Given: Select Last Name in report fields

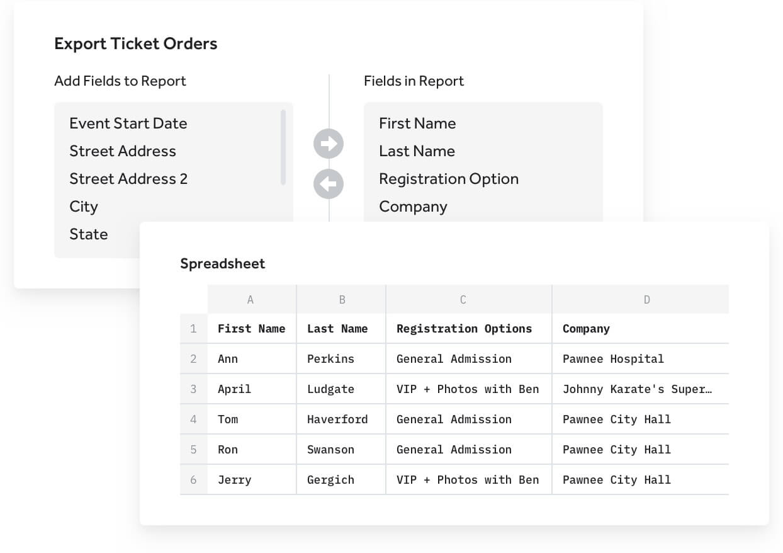Looking at the screenshot, I should [417, 151].
